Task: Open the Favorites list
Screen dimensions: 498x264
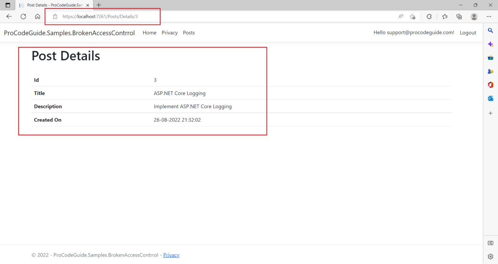Action: 445,16
